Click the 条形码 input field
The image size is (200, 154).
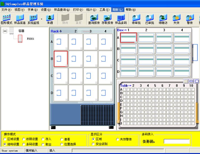(x=176, y=141)
